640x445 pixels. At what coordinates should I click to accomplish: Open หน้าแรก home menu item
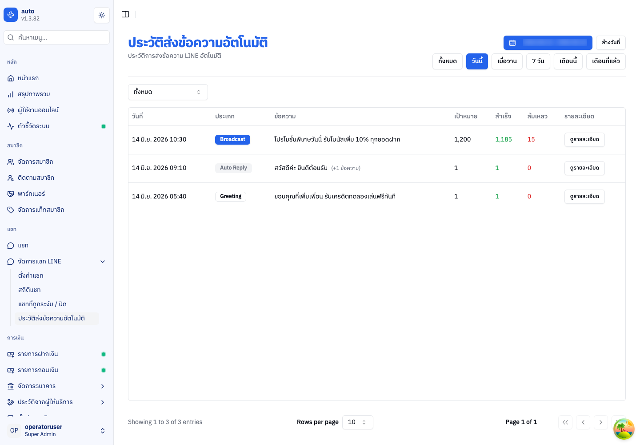[x=57, y=78]
